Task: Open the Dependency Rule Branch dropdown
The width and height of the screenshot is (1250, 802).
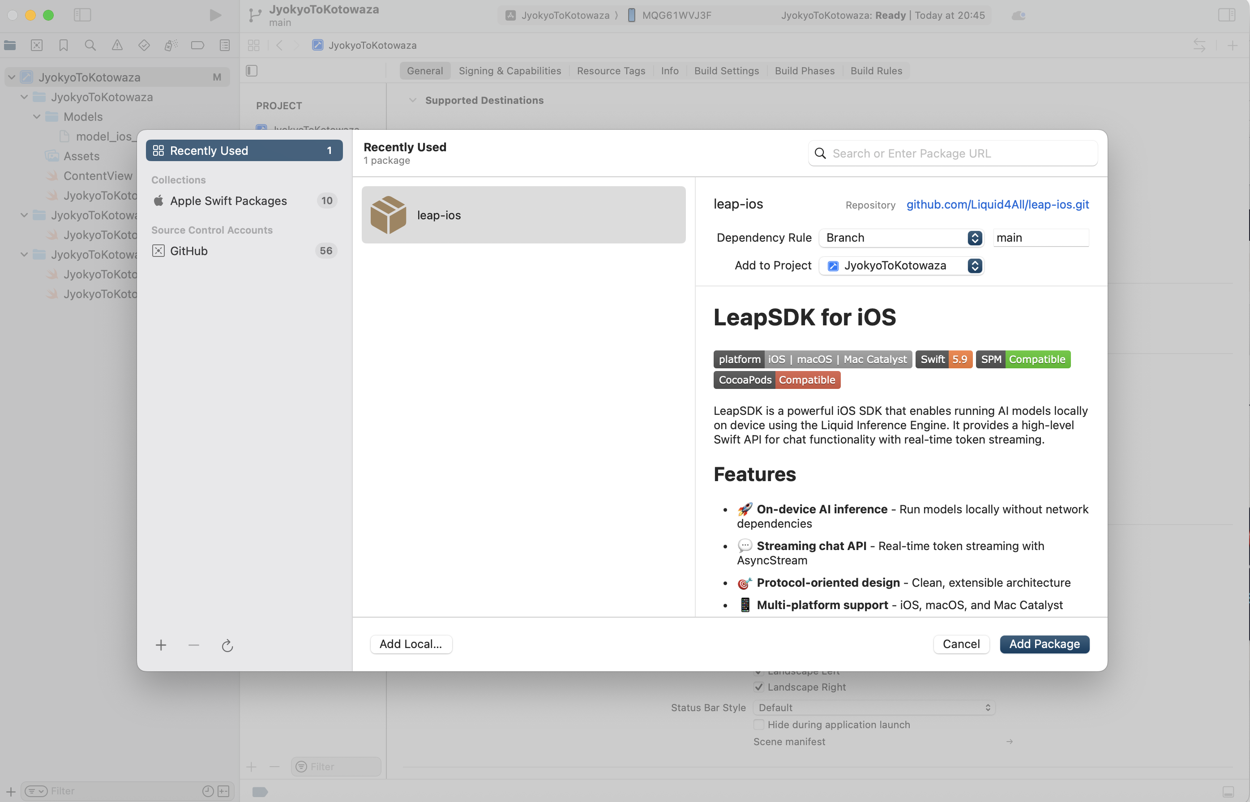Action: coord(901,238)
